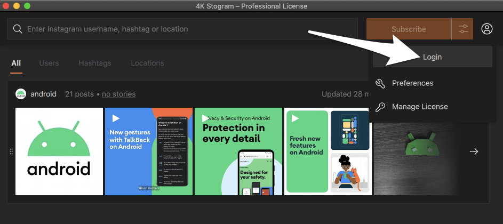Click the android account avatar

[x=21, y=94]
